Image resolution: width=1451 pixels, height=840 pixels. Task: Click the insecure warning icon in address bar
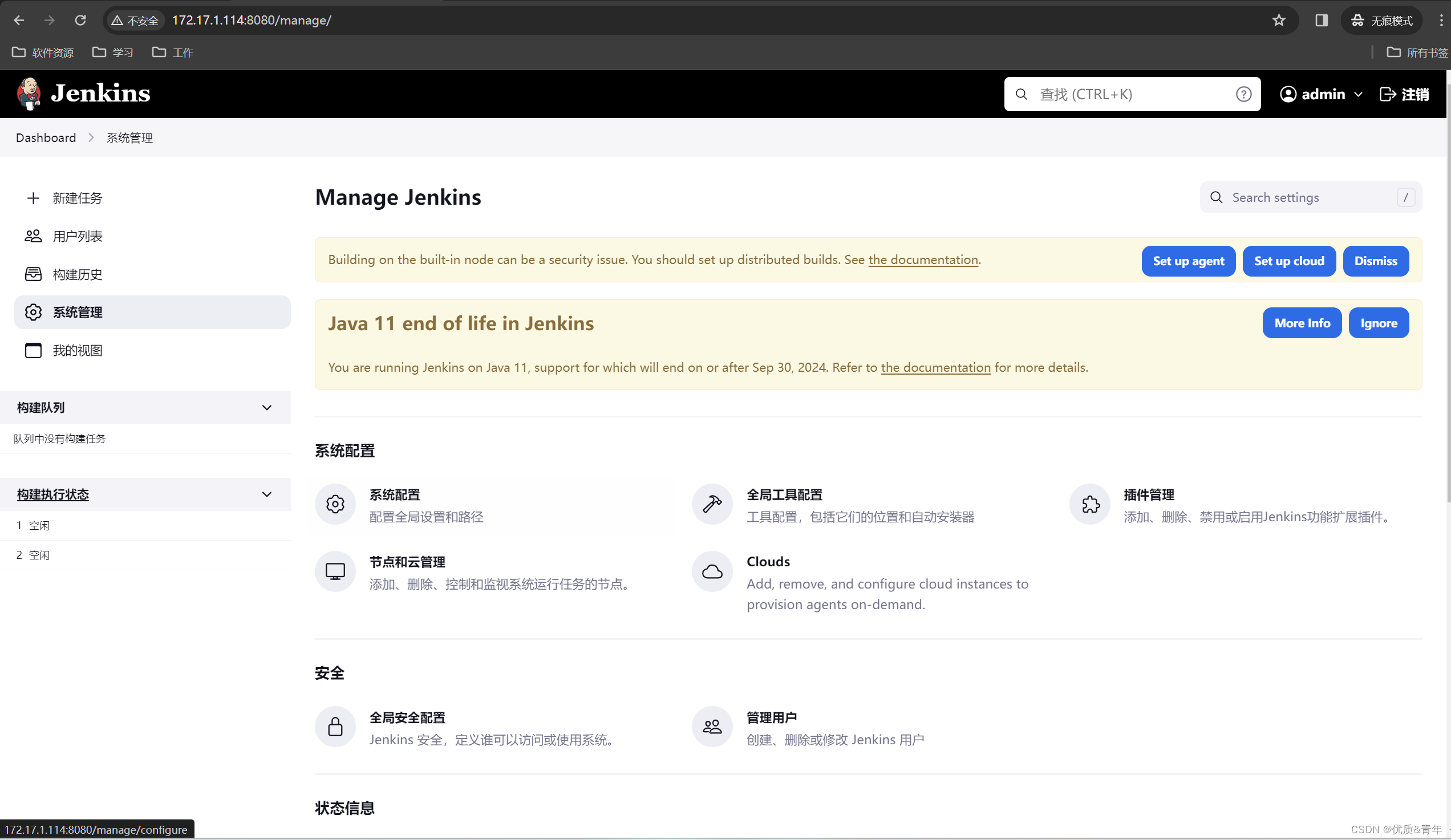(x=117, y=21)
